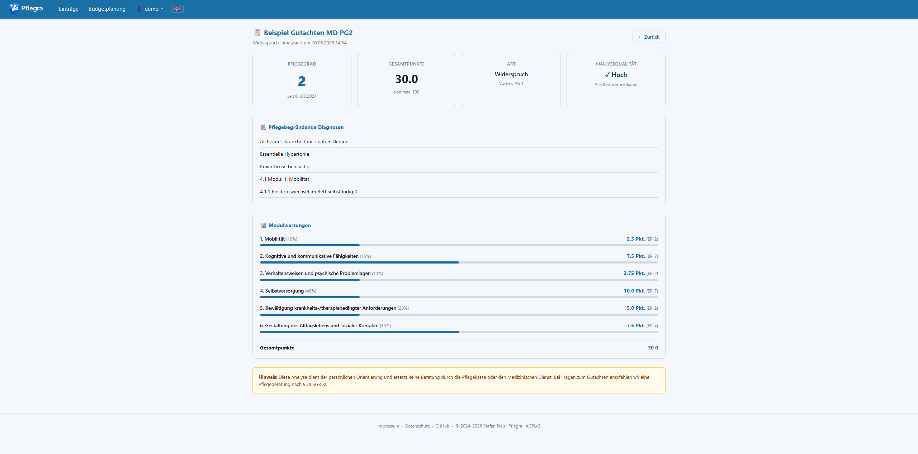Click the green checkmark next to Hoch
This screenshot has height=454, width=918.
point(607,75)
